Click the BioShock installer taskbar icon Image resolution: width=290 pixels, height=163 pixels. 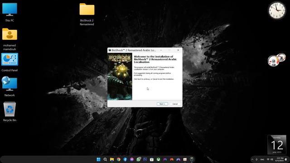pos(192,159)
